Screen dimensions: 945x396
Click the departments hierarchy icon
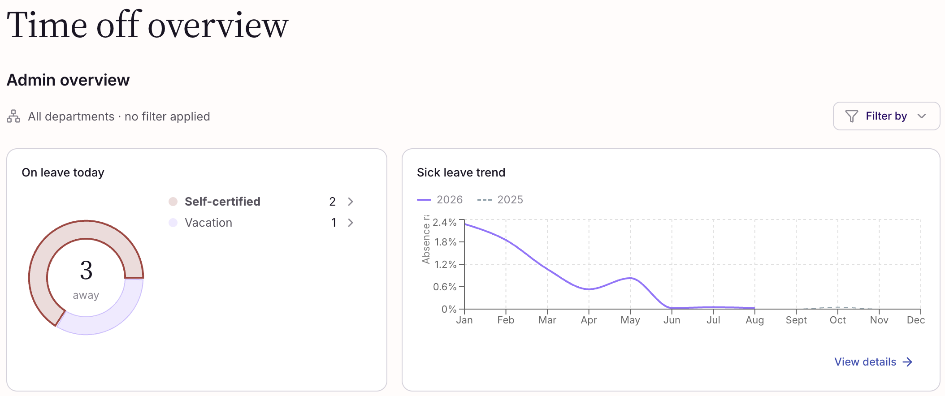13,116
